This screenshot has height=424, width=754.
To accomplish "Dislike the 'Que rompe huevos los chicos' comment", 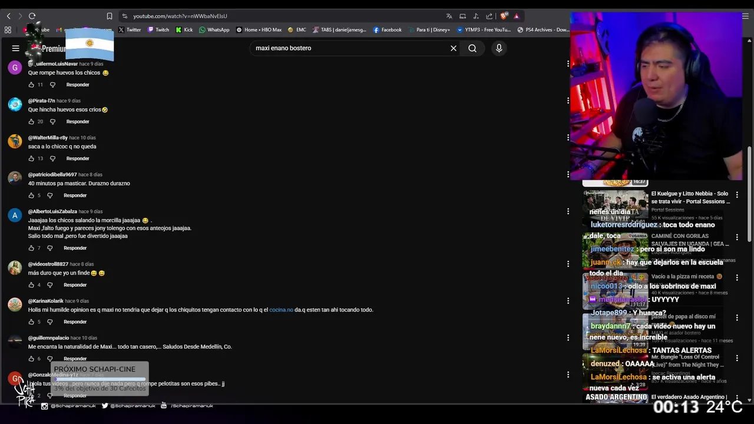I will click(52, 85).
